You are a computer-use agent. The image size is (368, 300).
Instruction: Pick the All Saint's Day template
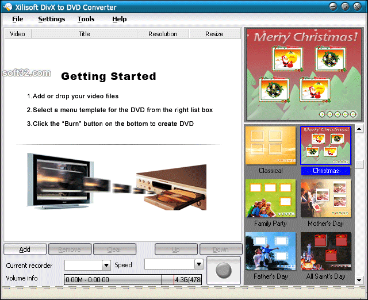[326, 252]
